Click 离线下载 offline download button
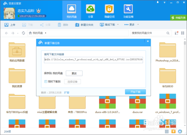This screenshot has height=135, width=187. click(107, 25)
